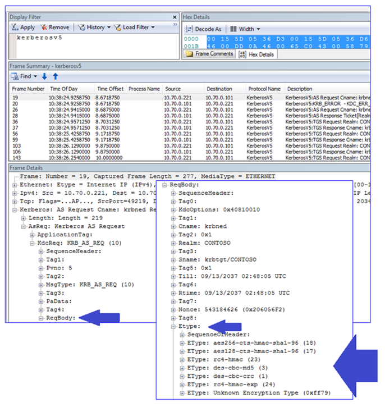The height and width of the screenshot is (407, 385).
Task: Expand KdcOptions 0x40810010 node
Action: coord(173,210)
